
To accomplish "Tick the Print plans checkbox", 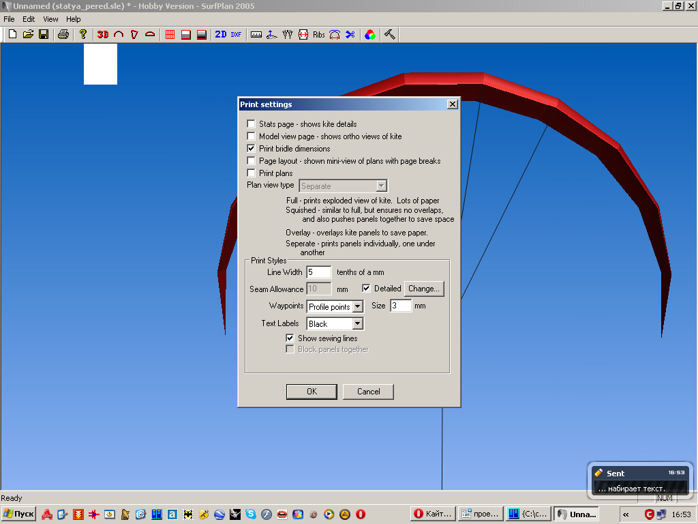I will click(252, 173).
